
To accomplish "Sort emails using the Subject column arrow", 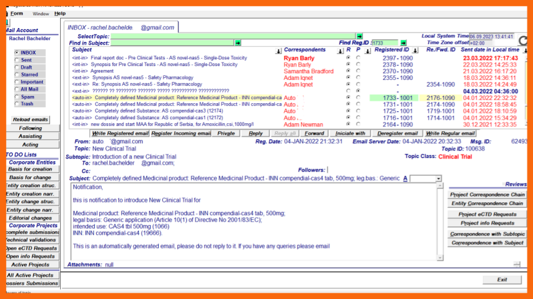I will point(278,51).
